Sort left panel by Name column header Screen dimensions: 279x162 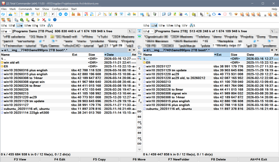[36, 55]
